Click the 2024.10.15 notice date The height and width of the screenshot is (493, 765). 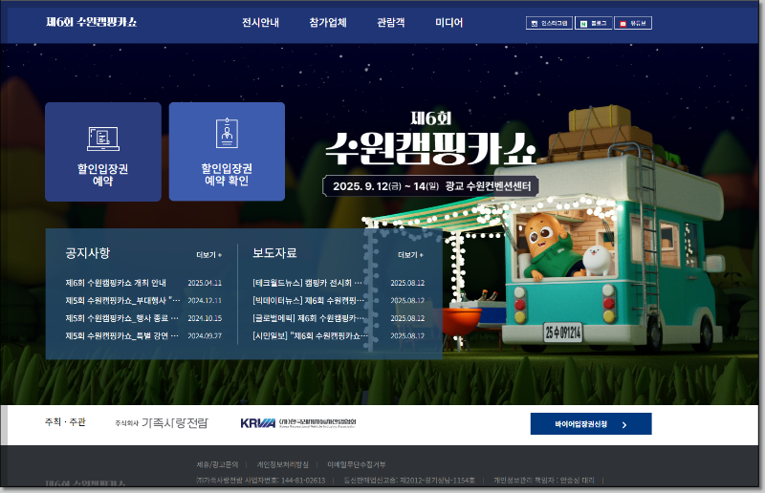(x=205, y=318)
